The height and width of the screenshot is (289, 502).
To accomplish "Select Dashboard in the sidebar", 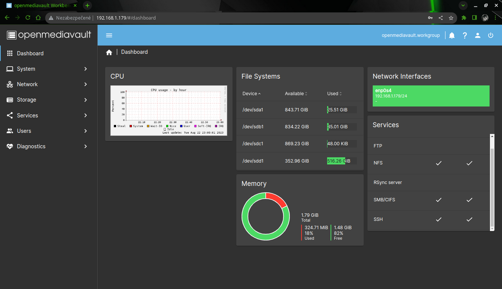I will point(30,53).
